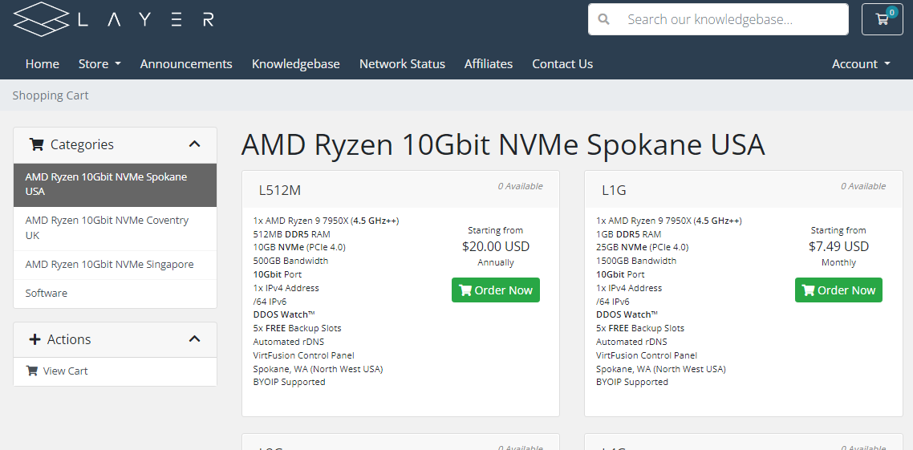This screenshot has height=450, width=913.
Task: Click the Actions plus icon
Action: click(x=35, y=339)
